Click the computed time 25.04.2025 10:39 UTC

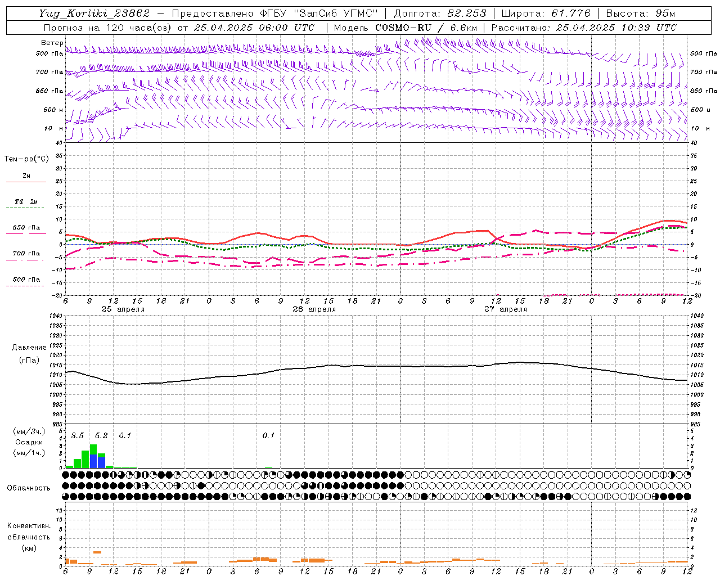(x=616, y=28)
